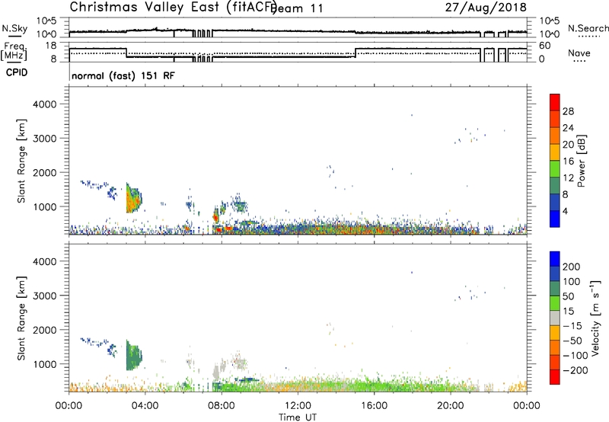The width and height of the screenshot is (609, 422).
Task: Click the 'Velocity [m s⁻¹]' colorbar title
Action: click(x=595, y=318)
